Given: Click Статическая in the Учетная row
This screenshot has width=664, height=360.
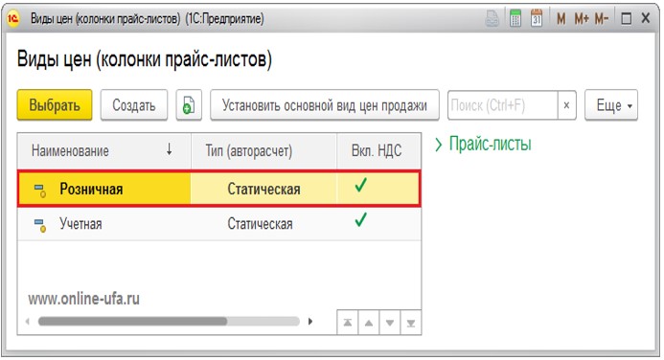Looking at the screenshot, I should tap(260, 224).
